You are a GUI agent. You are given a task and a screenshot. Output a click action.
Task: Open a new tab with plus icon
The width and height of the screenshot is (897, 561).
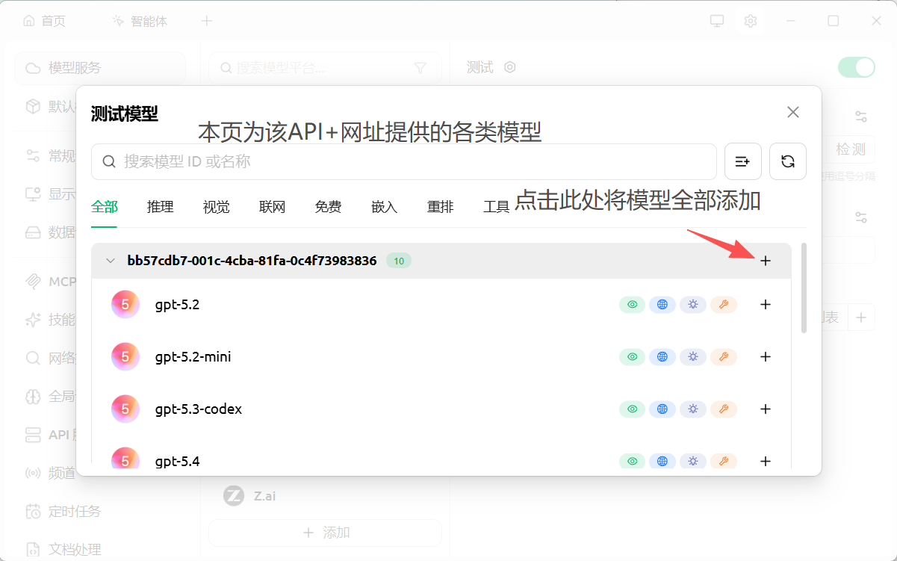tap(207, 21)
